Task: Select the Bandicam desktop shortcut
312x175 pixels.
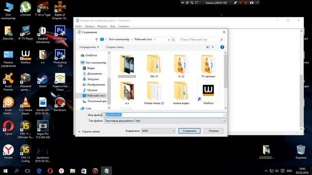Action: coord(59,104)
